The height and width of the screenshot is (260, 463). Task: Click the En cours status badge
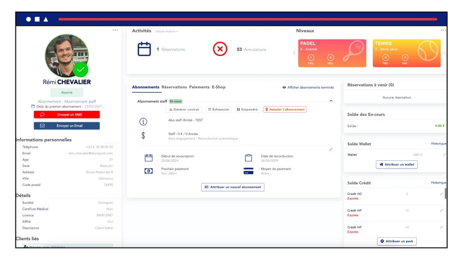click(x=176, y=102)
